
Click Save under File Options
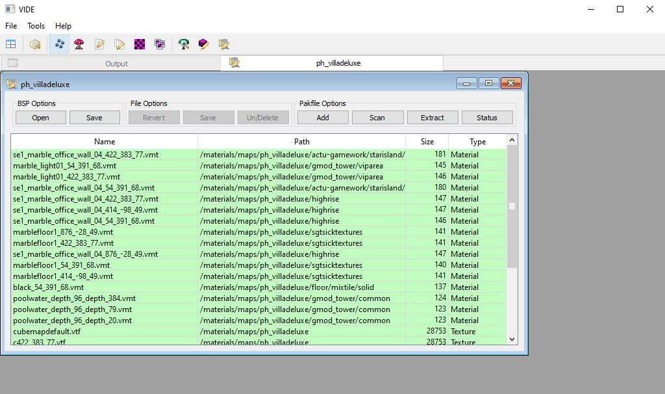click(x=208, y=118)
